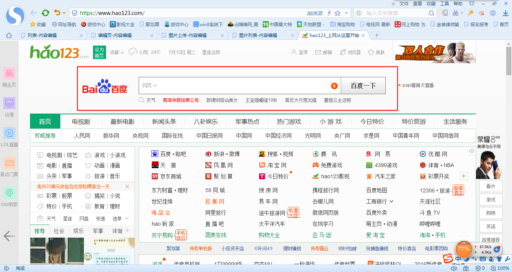Click 设为首页 green button
Viewport: 512px width, 272px height.
pos(99,52)
